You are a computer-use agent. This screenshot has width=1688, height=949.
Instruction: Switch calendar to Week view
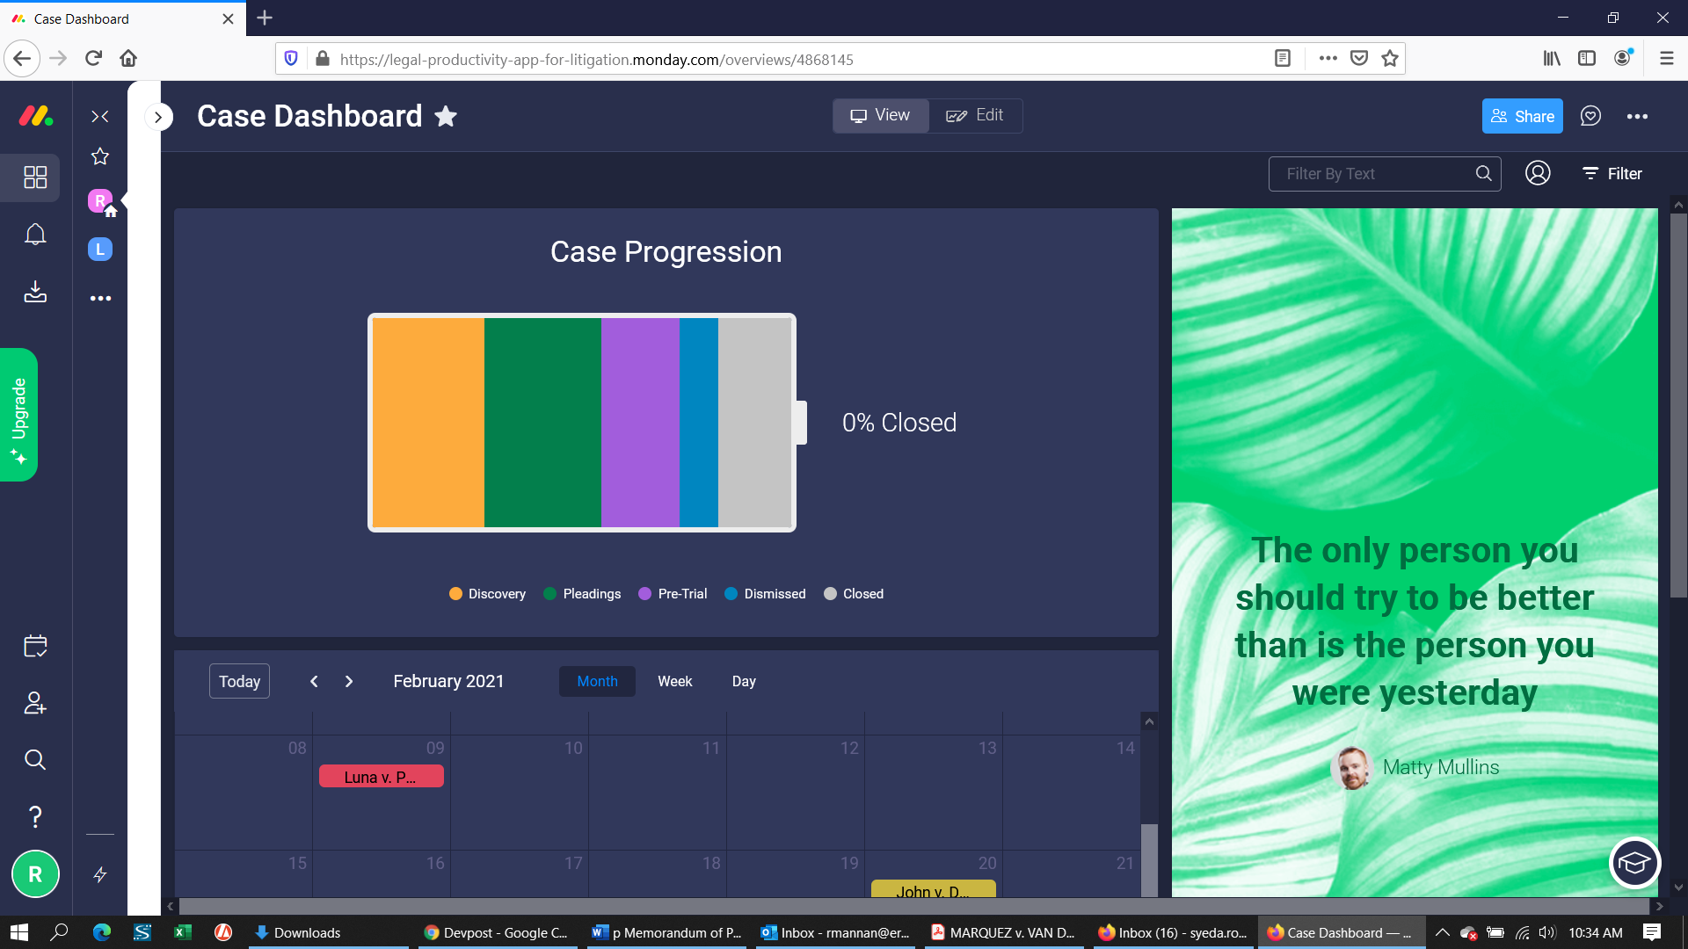(674, 681)
